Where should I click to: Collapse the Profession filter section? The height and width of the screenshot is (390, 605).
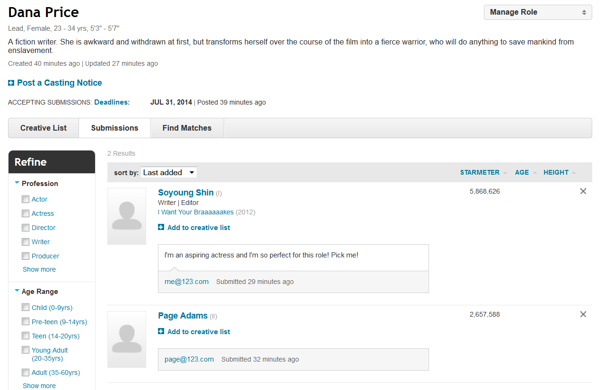click(x=17, y=183)
